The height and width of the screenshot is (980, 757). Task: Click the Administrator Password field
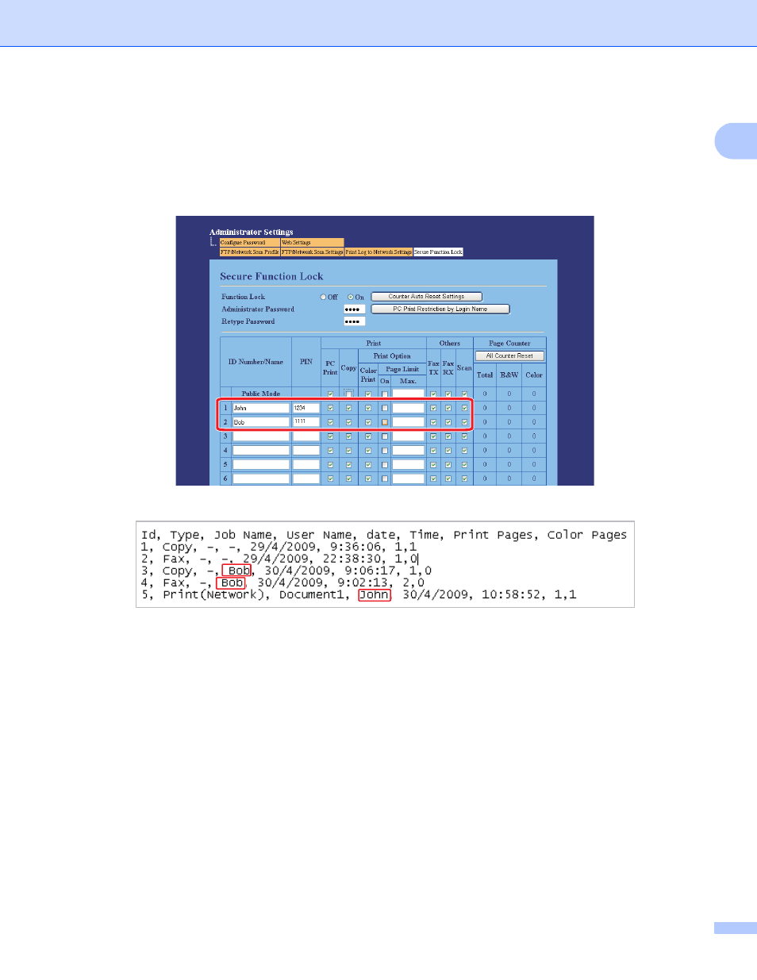pyautogui.click(x=354, y=309)
